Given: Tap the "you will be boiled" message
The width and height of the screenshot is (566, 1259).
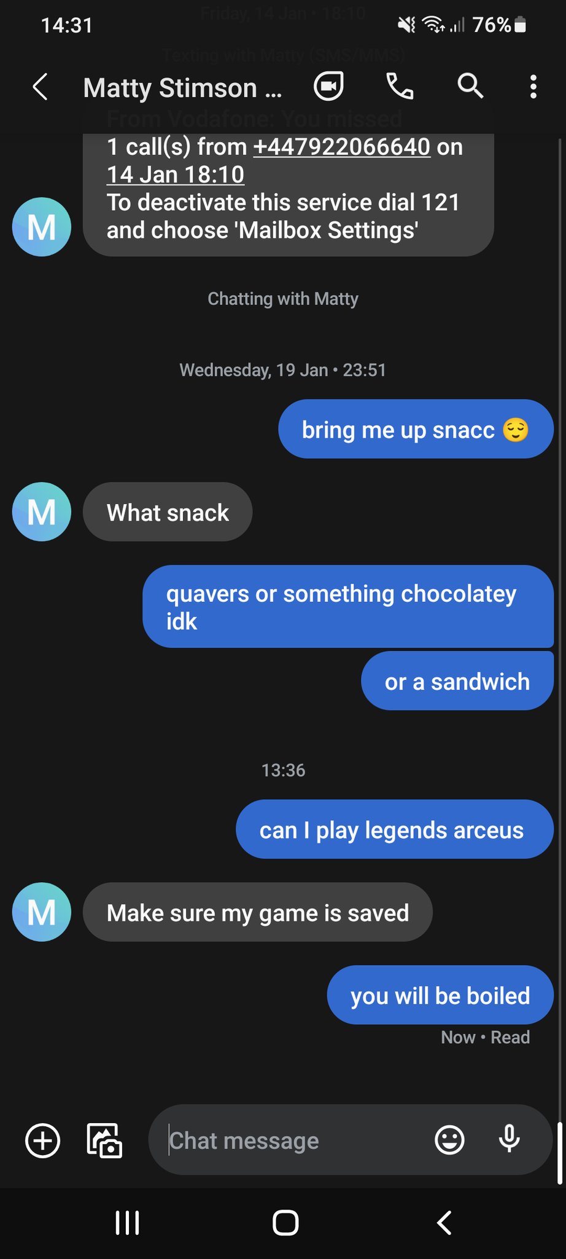Looking at the screenshot, I should pos(440,995).
